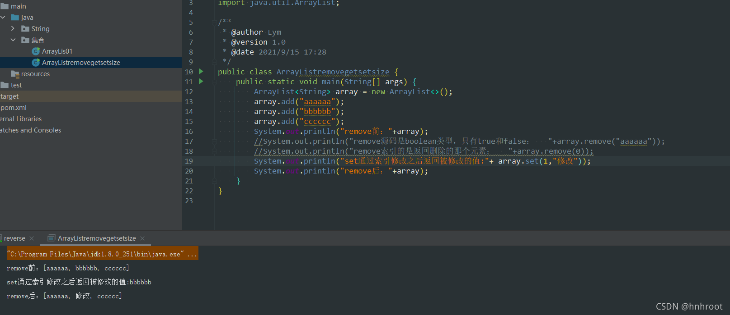
Task: Select the target folder row
Action: (91, 96)
